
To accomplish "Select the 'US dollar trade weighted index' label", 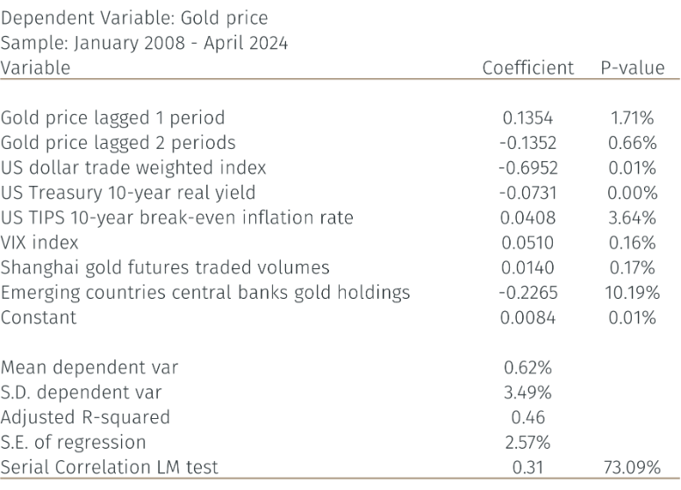I will 133,167.
